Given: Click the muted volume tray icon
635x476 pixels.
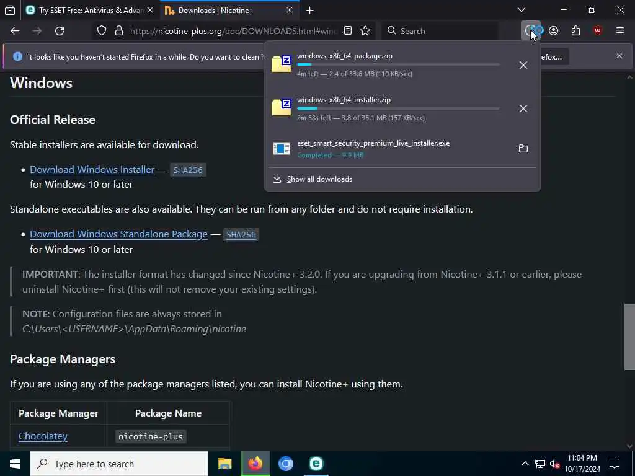Looking at the screenshot, I should 554,464.
